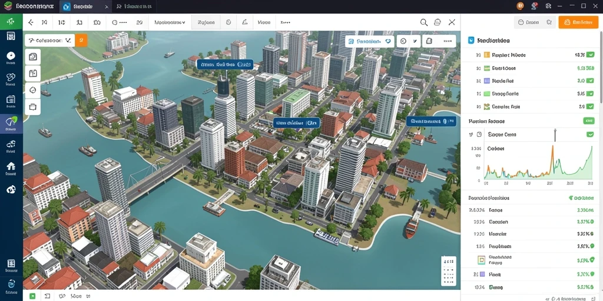Viewport: 603px width, 301px height.
Task: Select the house icon in the left sidebar
Action: pyautogui.click(x=11, y=166)
